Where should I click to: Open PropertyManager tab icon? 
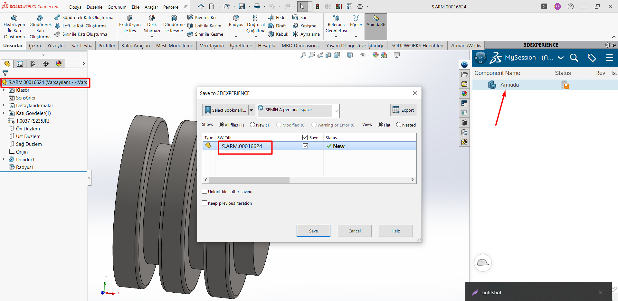click(20, 64)
